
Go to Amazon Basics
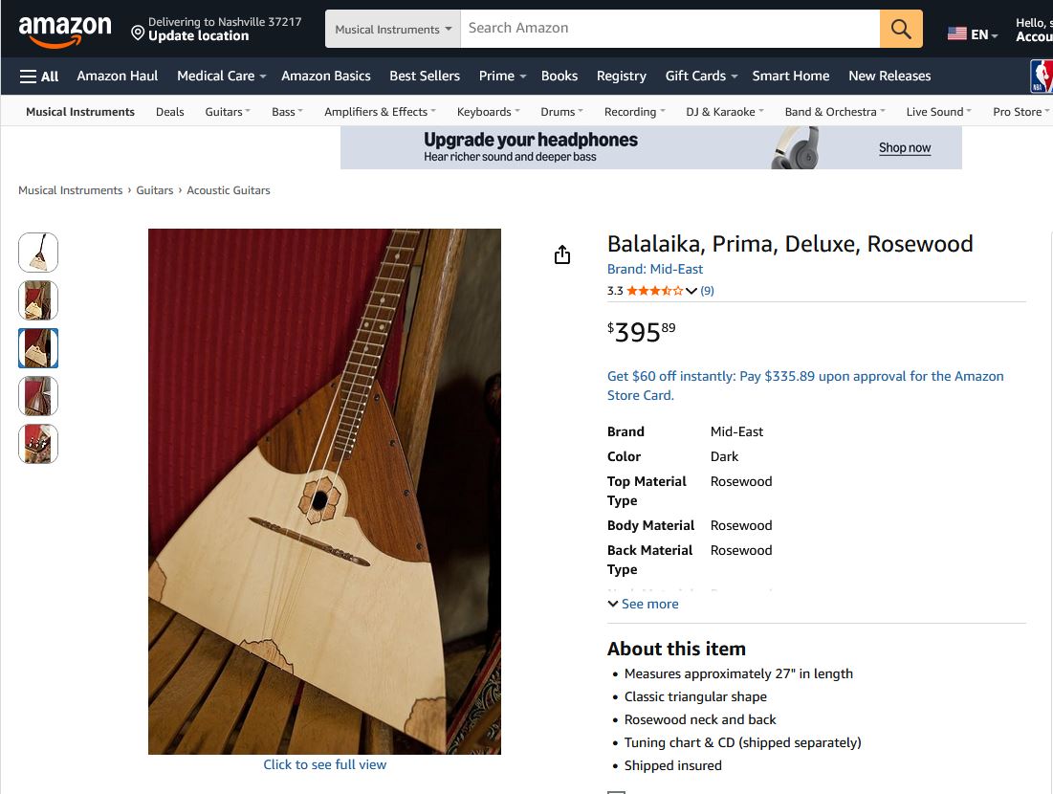coord(325,77)
